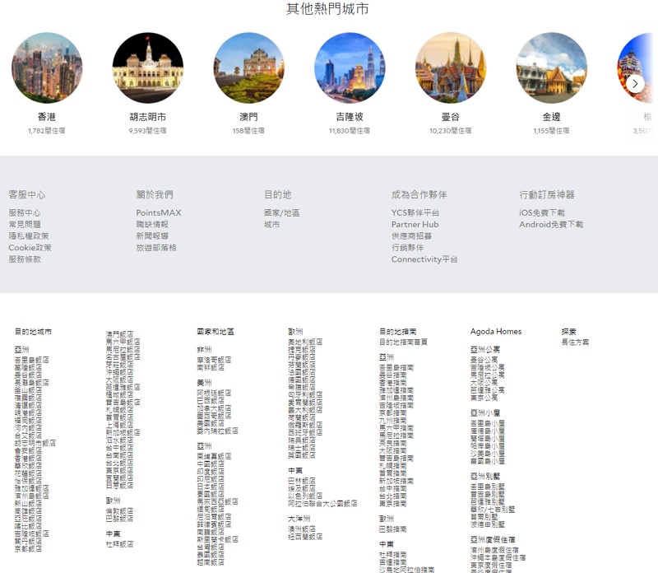The image size is (658, 573).
Task: Open the 國家/地區 destinations link
Action: coord(281,212)
